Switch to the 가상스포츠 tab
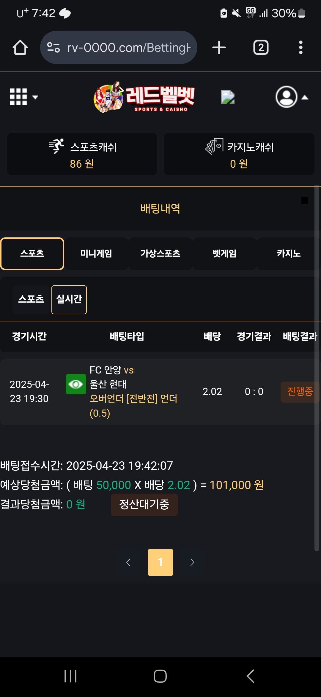This screenshot has height=697, width=321. click(x=160, y=254)
